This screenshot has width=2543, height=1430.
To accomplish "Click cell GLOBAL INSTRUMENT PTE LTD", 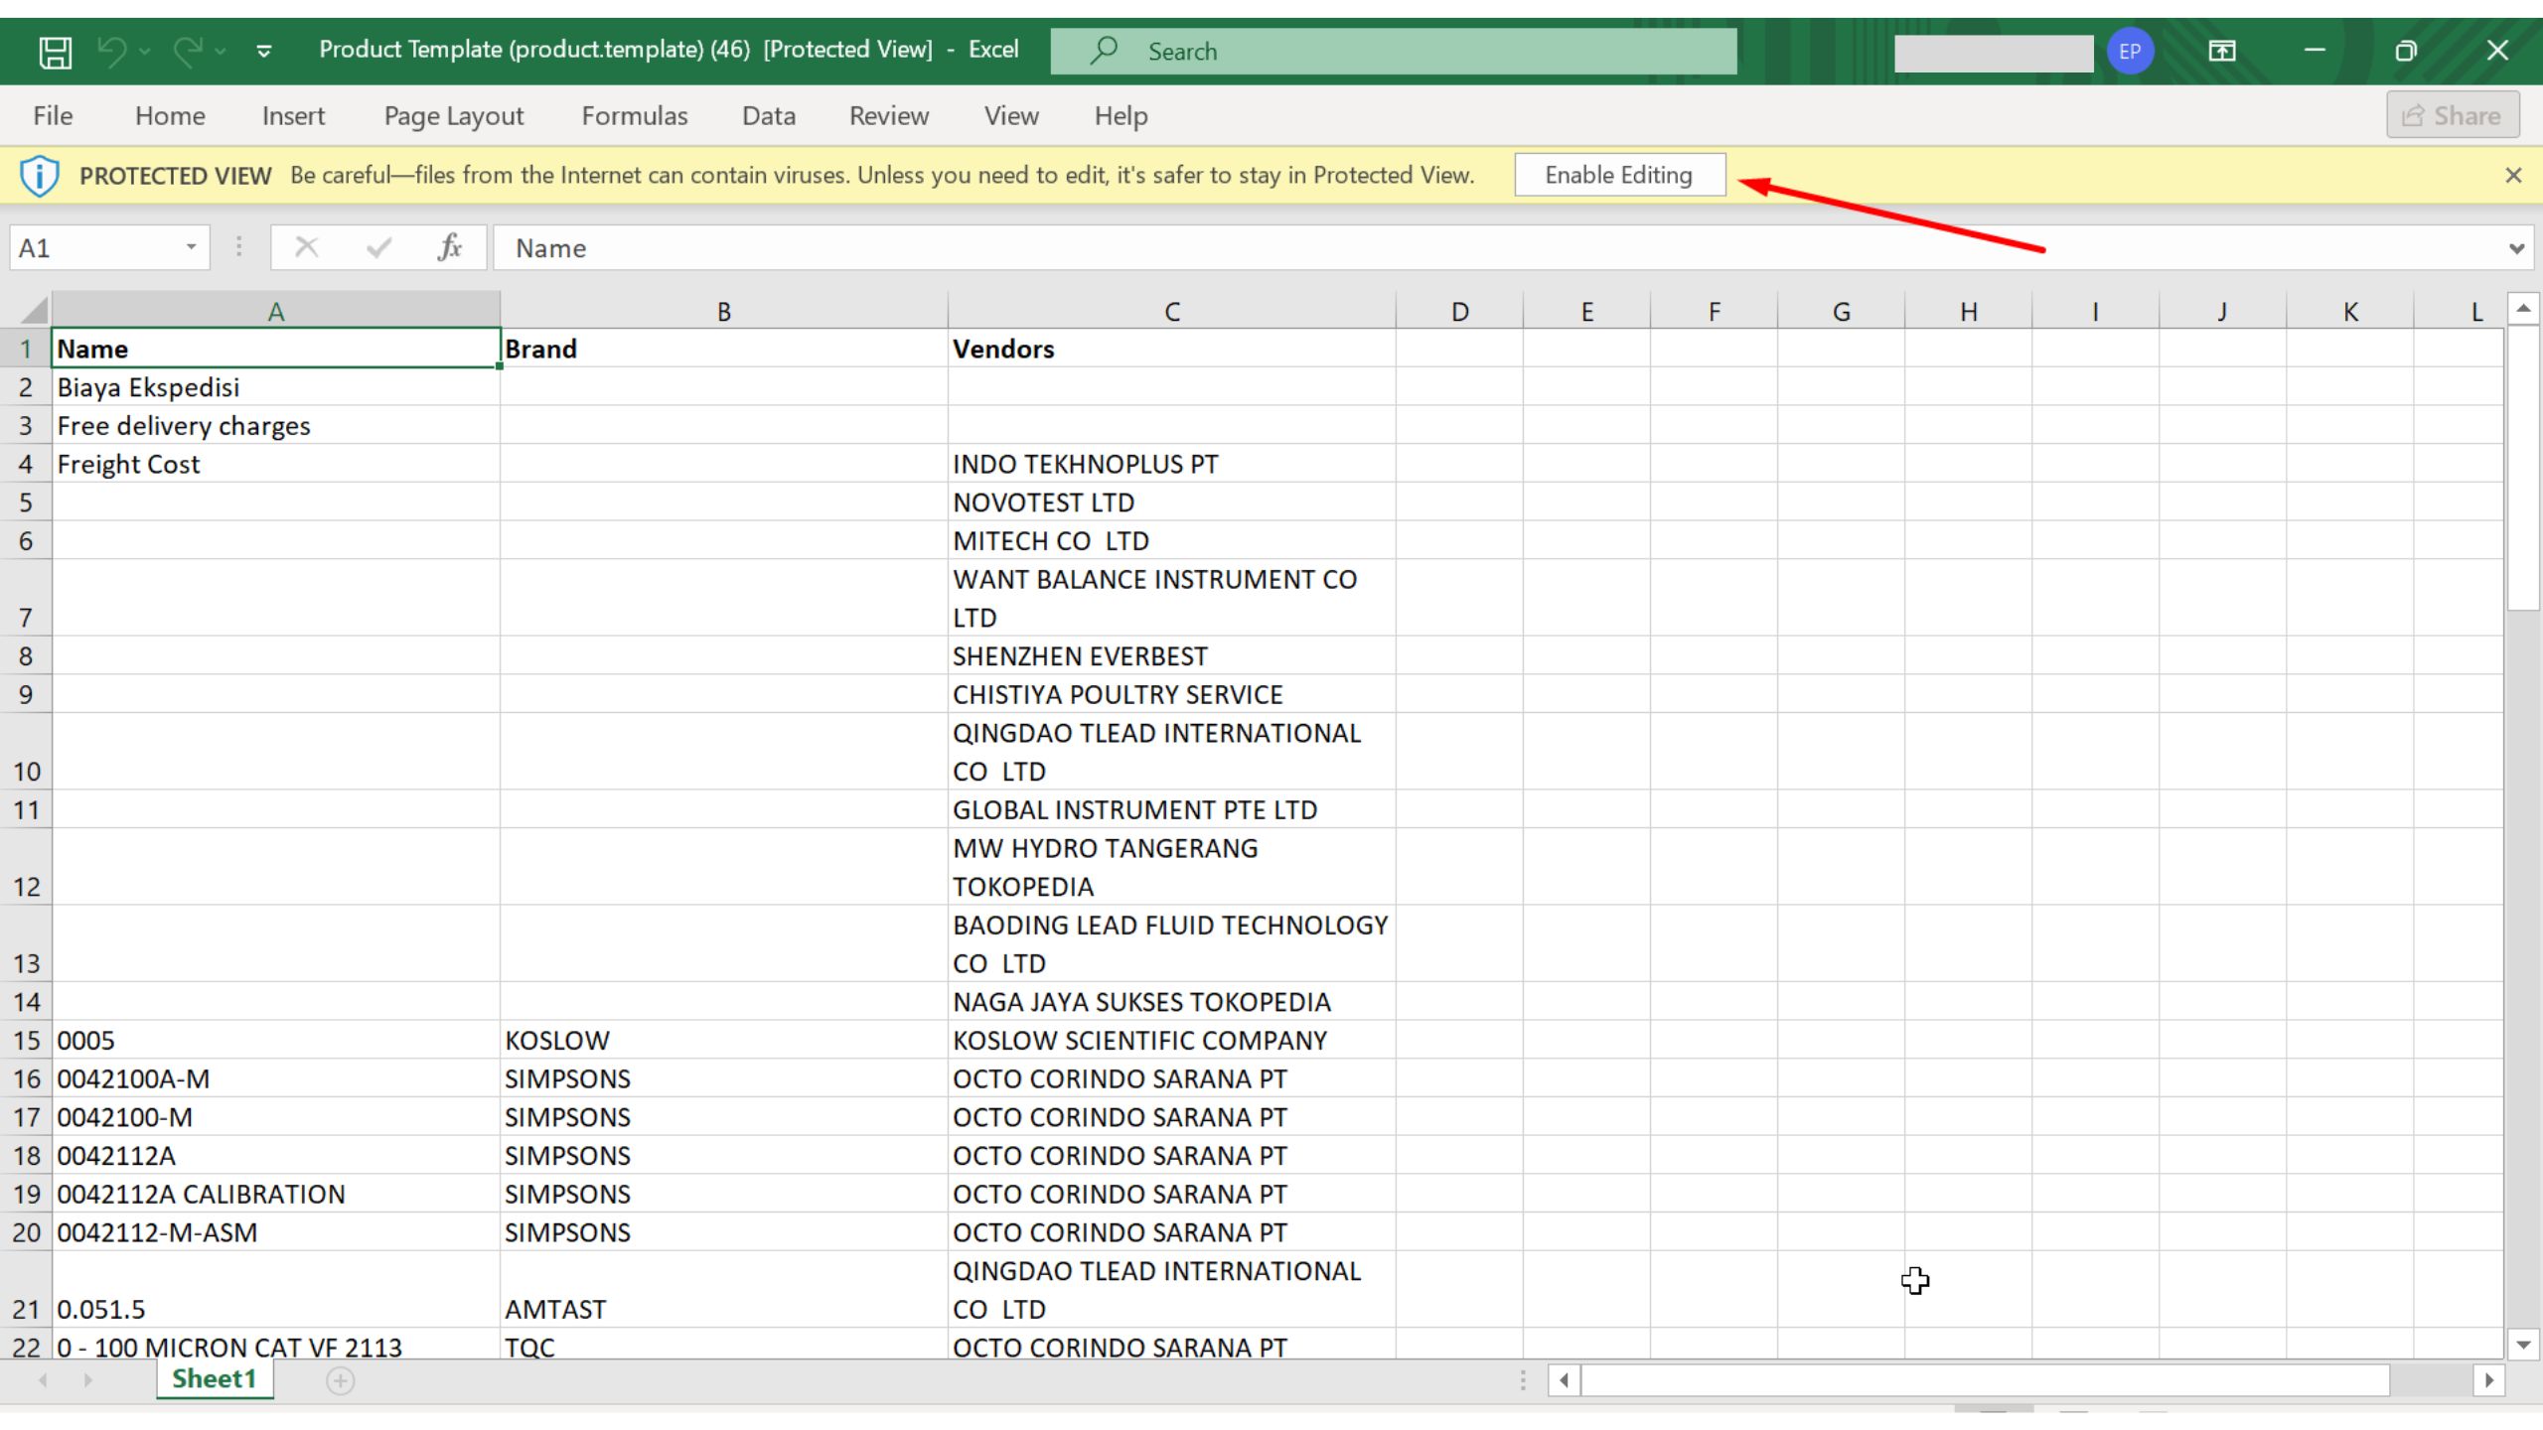I will pyautogui.click(x=1172, y=809).
